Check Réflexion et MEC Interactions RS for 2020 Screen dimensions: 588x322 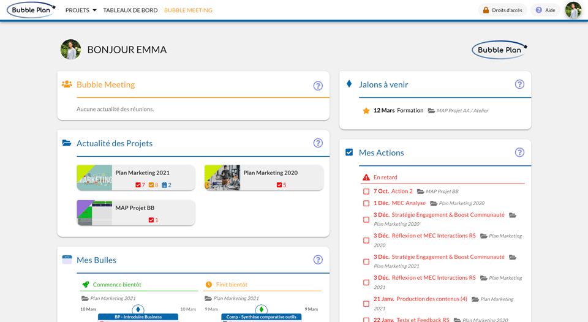366,241
